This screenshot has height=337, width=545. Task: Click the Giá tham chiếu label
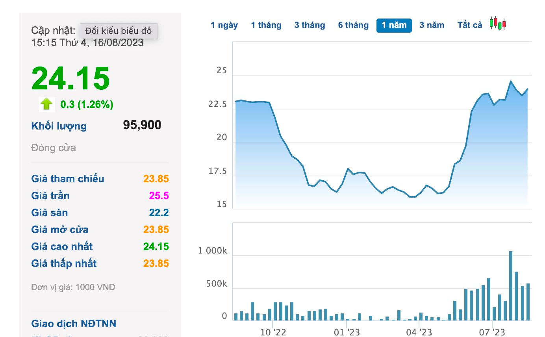[x=68, y=179]
